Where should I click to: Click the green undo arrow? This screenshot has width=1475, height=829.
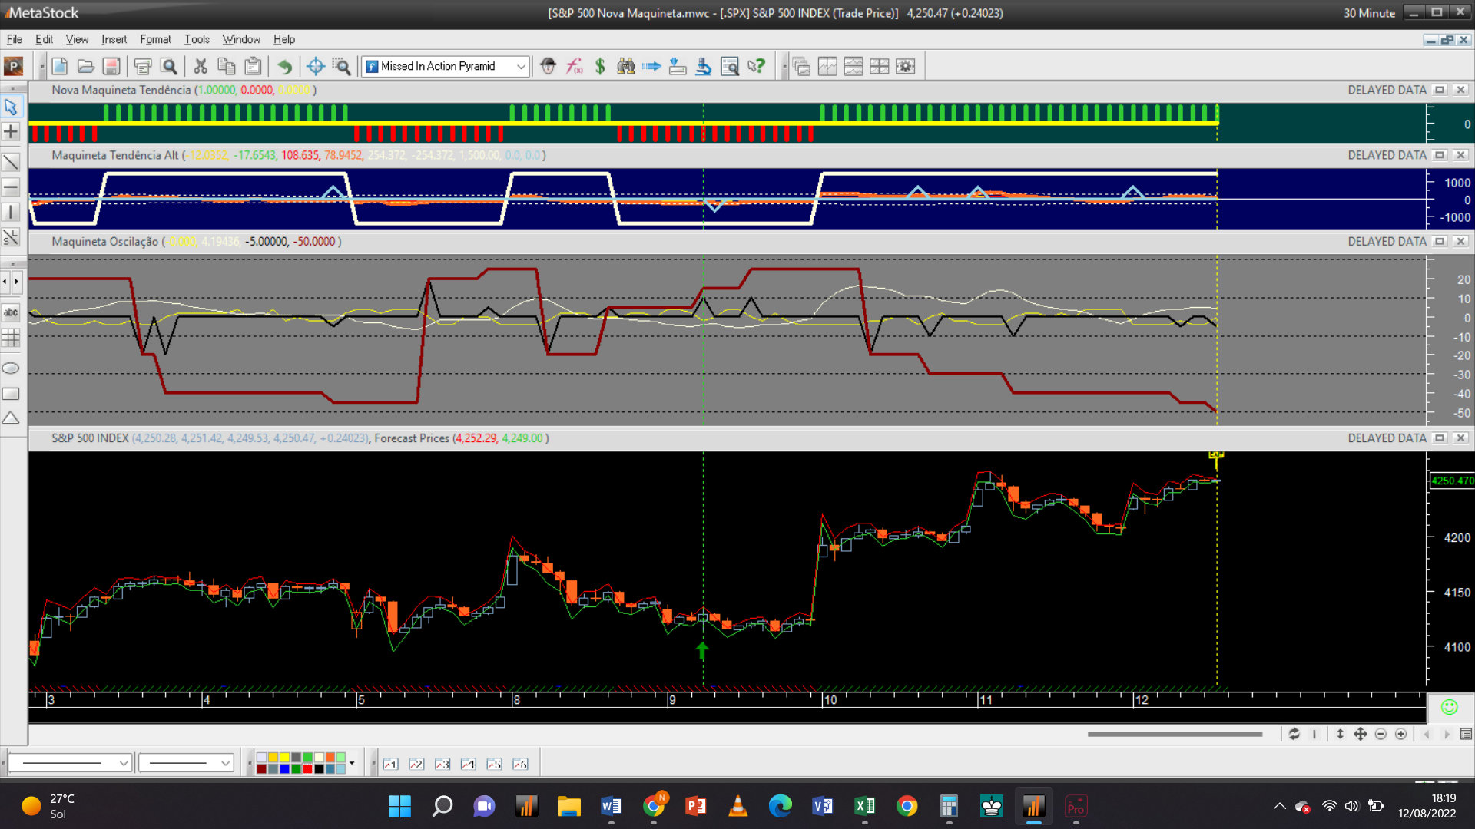pyautogui.click(x=284, y=66)
